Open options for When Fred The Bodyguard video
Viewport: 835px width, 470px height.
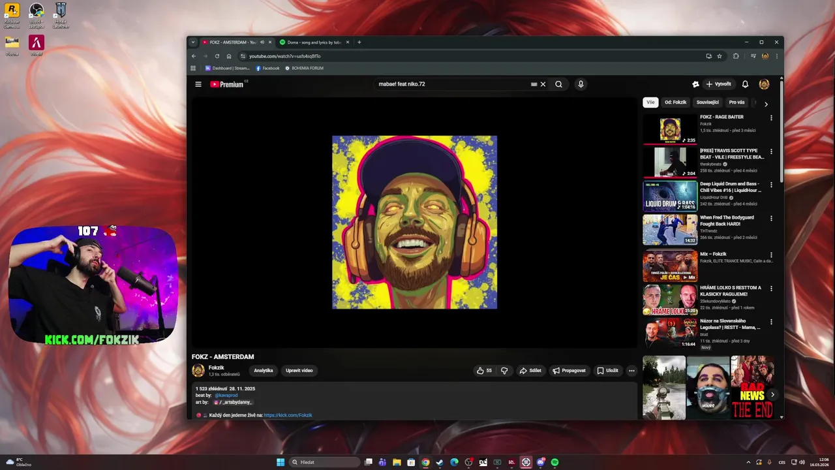771,219
